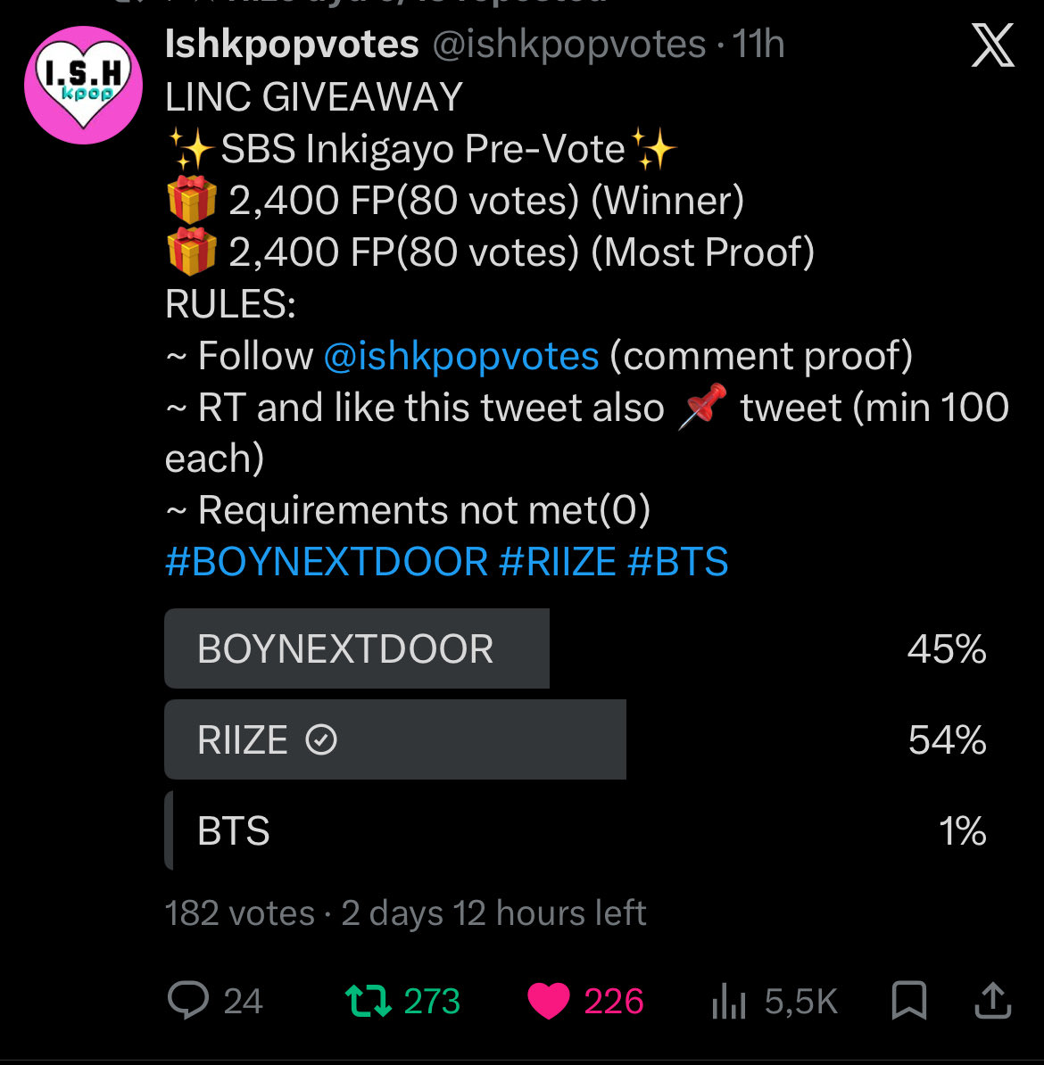Click the X logo top right
The width and height of the screenshot is (1044, 1065).
point(993,45)
